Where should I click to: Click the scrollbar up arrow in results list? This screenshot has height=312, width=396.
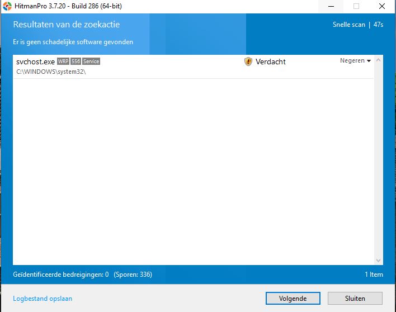pos(378,60)
